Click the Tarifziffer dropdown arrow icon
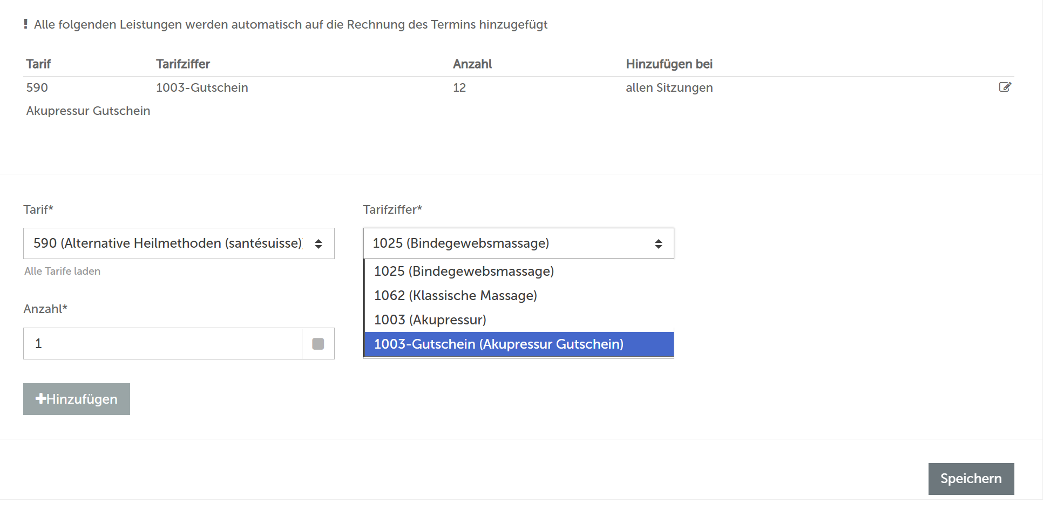Viewport: 1050px width, 523px height. point(658,244)
